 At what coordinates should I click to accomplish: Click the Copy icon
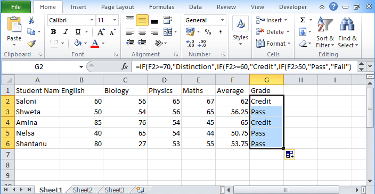[31, 31]
